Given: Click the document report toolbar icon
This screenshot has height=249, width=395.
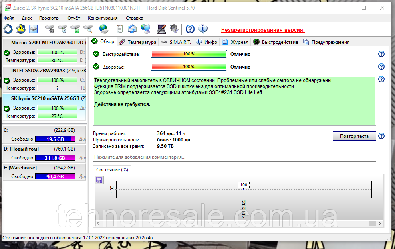Looking at the screenshot, I should 119,29.
